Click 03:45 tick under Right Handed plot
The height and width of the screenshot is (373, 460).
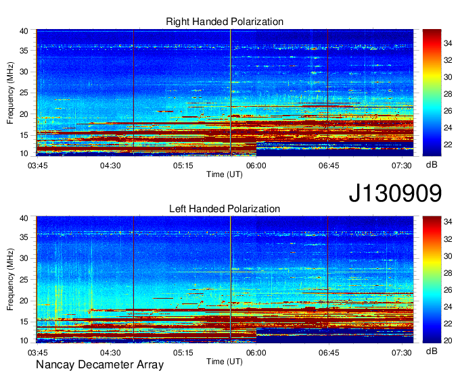pos(38,166)
